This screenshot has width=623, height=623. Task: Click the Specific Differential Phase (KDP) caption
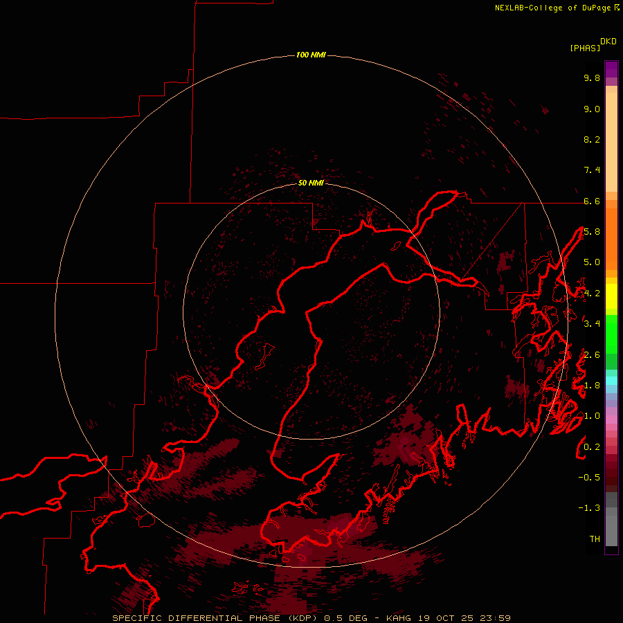216,618
